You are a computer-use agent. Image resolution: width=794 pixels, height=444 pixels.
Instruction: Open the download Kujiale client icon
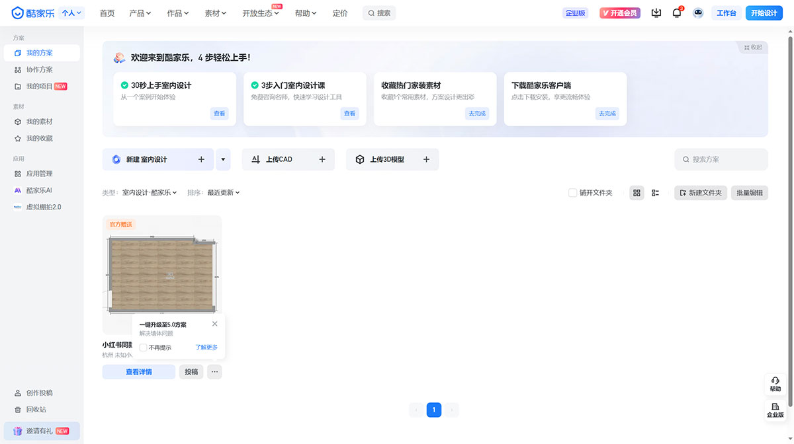pyautogui.click(x=656, y=13)
